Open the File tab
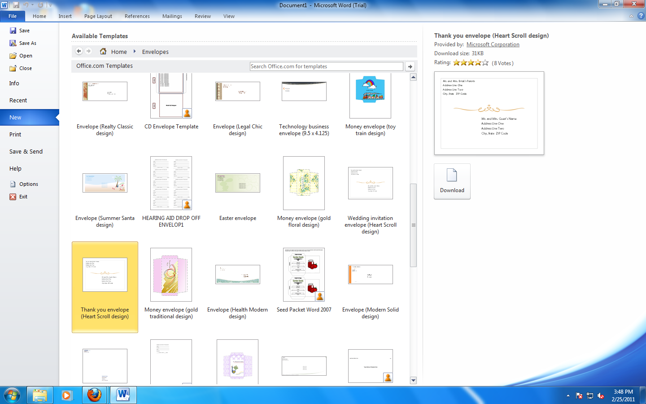The width and height of the screenshot is (646, 404). pos(13,16)
